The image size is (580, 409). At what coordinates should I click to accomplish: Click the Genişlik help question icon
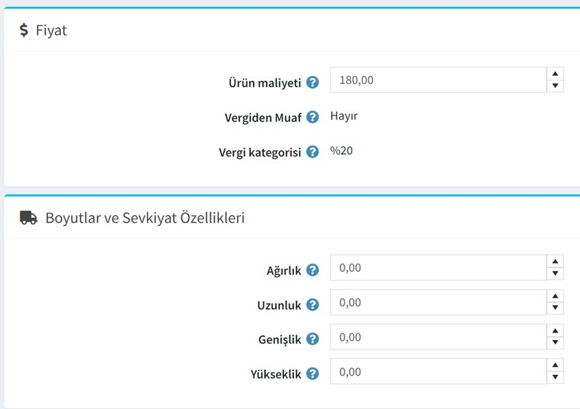(313, 339)
